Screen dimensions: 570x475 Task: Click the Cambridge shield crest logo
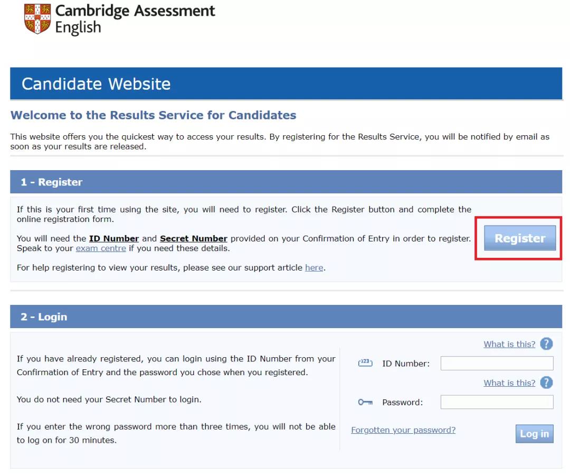coord(37,18)
